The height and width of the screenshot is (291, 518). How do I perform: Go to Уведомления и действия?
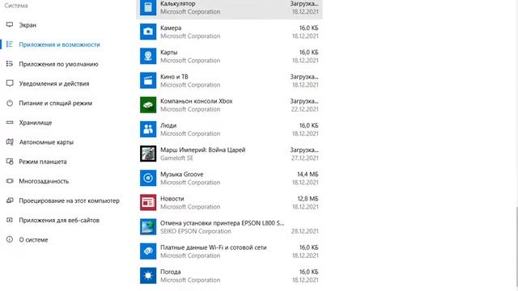54,83
